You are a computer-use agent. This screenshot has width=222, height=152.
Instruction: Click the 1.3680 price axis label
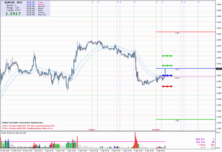point(219,4)
